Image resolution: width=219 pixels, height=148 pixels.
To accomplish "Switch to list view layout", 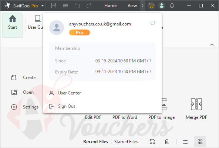I will coord(185,142).
